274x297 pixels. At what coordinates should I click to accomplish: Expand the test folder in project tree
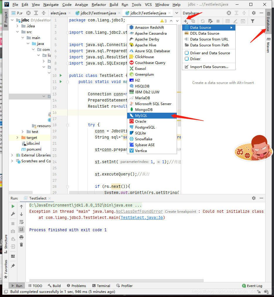pos(23,132)
